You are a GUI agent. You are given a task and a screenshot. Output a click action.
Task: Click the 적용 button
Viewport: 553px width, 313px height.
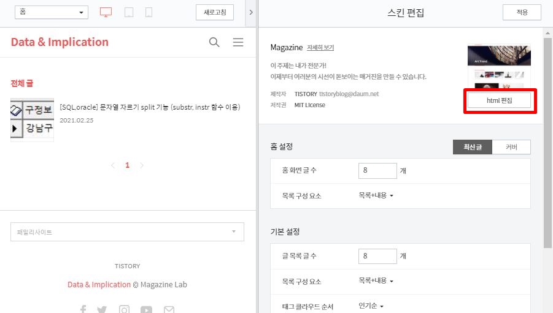[x=522, y=12]
